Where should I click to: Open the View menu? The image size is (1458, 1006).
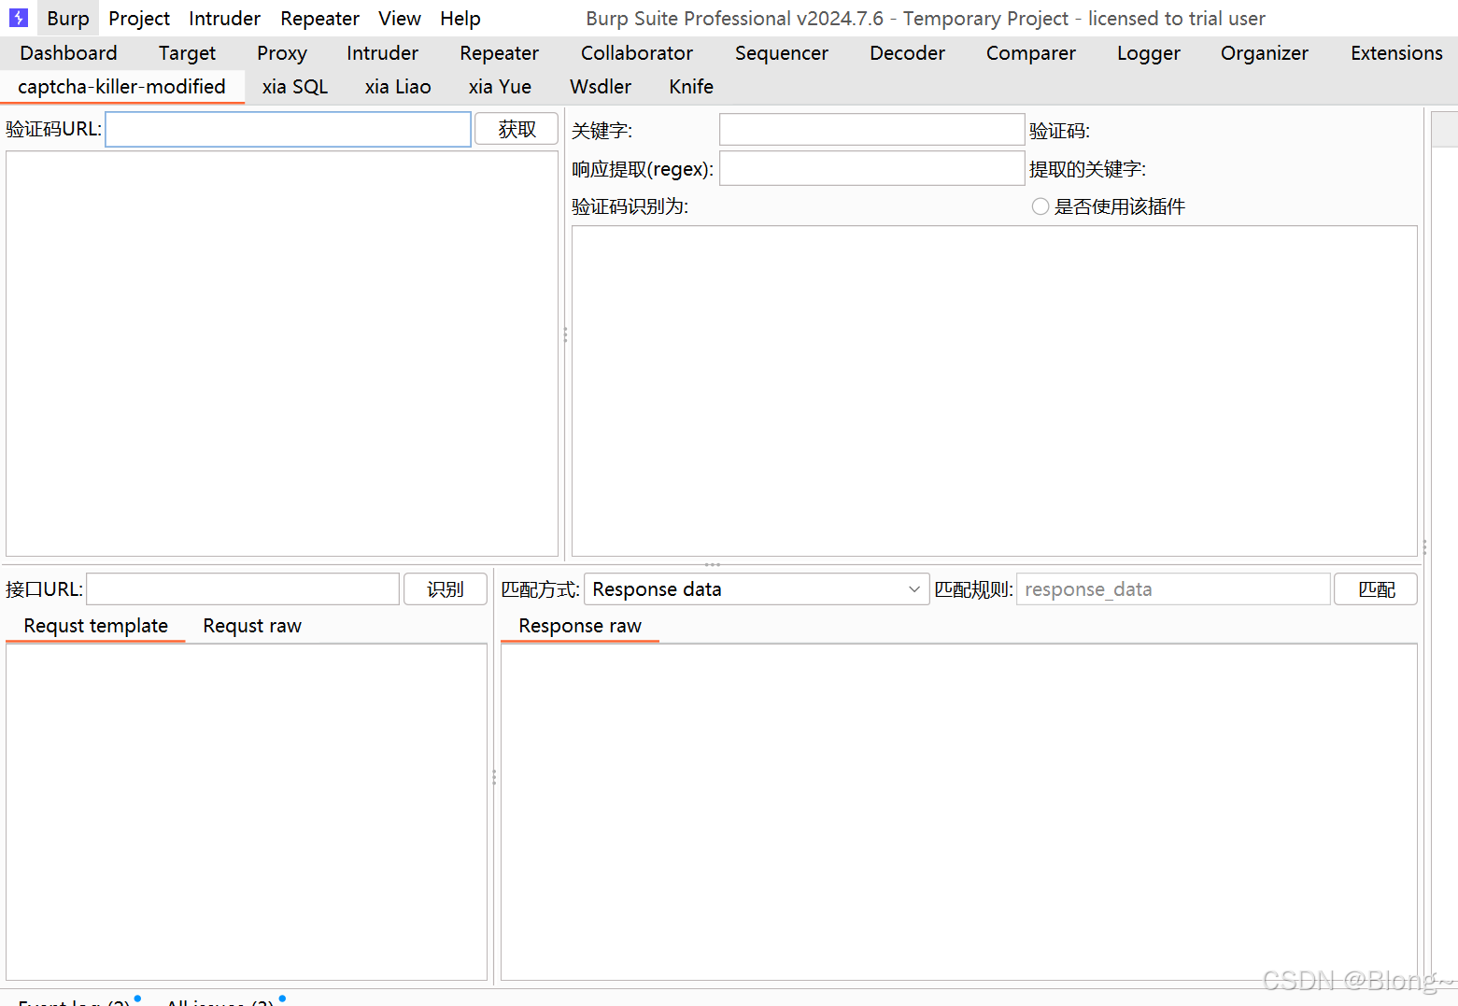[x=400, y=19]
